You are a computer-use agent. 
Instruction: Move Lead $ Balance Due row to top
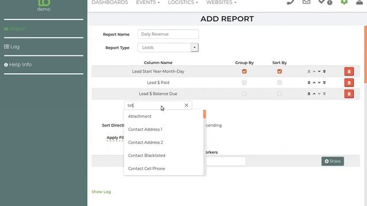309,94
